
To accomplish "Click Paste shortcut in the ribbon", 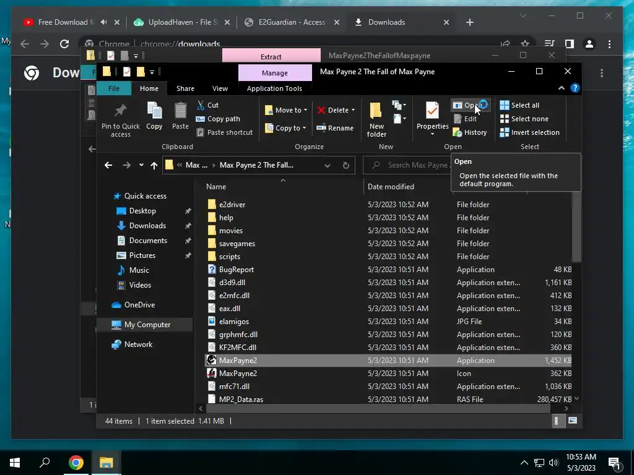I will pos(225,132).
